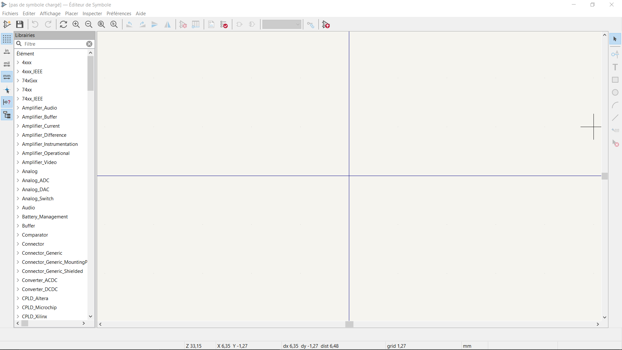Expand the Amplifier_Audio library

(18, 108)
